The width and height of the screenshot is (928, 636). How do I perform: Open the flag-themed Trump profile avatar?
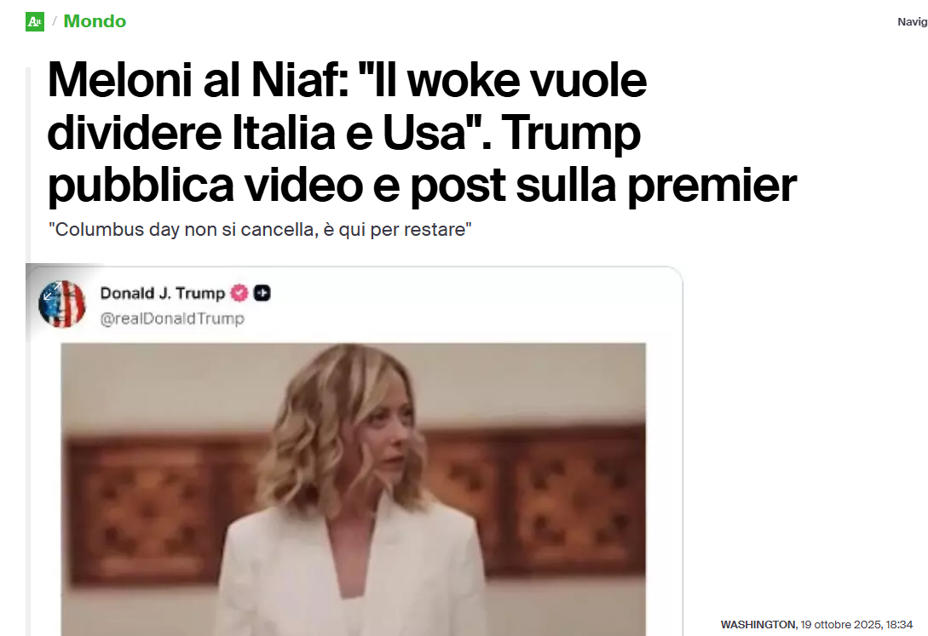point(62,304)
